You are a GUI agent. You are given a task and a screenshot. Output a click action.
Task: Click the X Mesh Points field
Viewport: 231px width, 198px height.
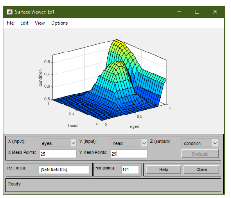[x=58, y=154]
